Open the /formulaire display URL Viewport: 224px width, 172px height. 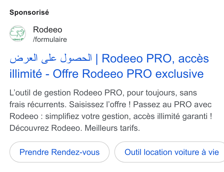tap(50, 39)
